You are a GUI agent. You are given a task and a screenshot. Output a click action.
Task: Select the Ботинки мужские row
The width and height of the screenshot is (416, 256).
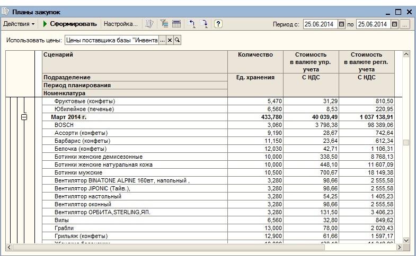(218, 172)
